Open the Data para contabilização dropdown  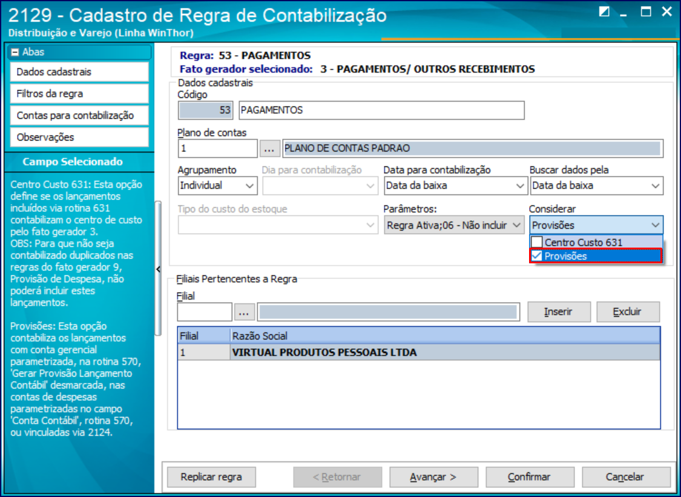455,186
